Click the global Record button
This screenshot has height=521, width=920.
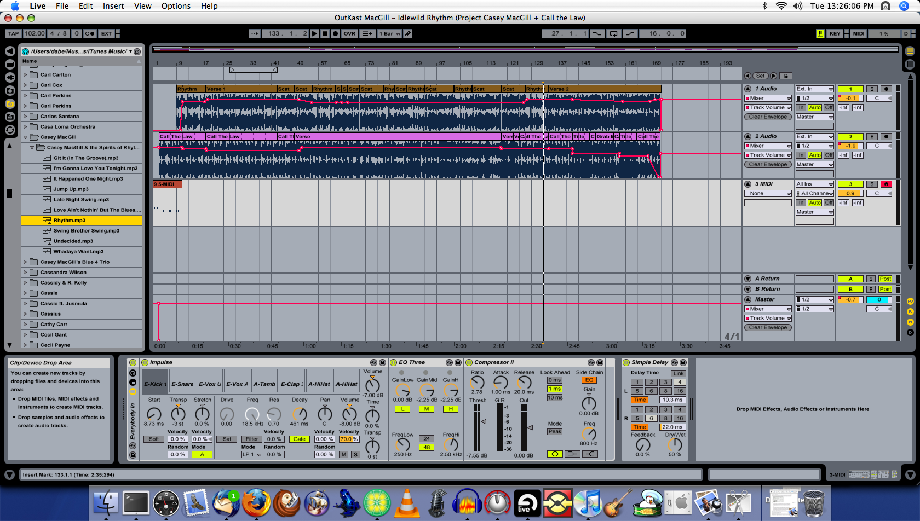pos(335,33)
